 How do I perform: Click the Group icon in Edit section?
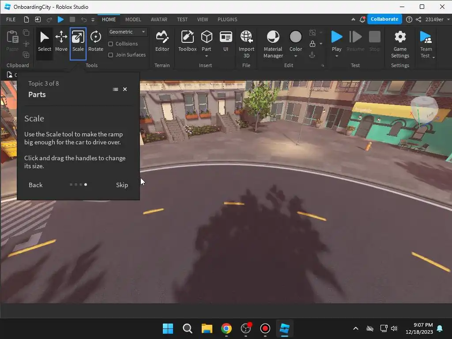point(313,33)
